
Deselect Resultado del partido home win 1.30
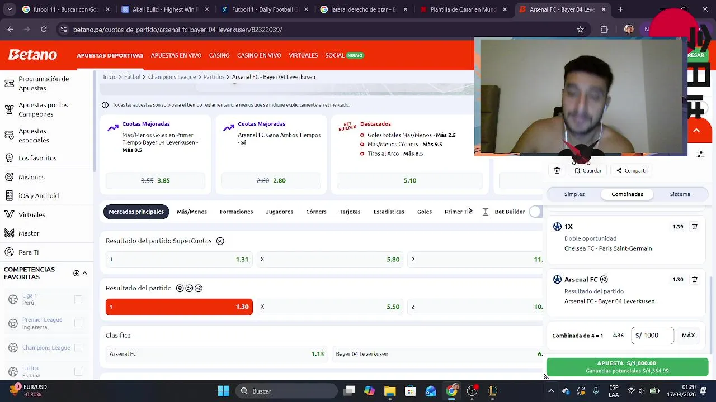pyautogui.click(x=179, y=307)
